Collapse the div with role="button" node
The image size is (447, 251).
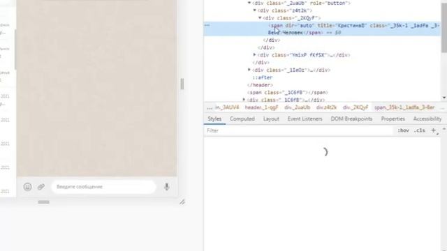point(249,3)
